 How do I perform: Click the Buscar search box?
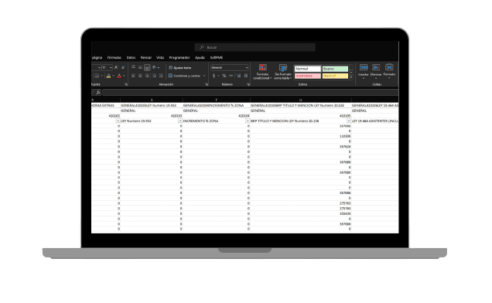pos(255,47)
